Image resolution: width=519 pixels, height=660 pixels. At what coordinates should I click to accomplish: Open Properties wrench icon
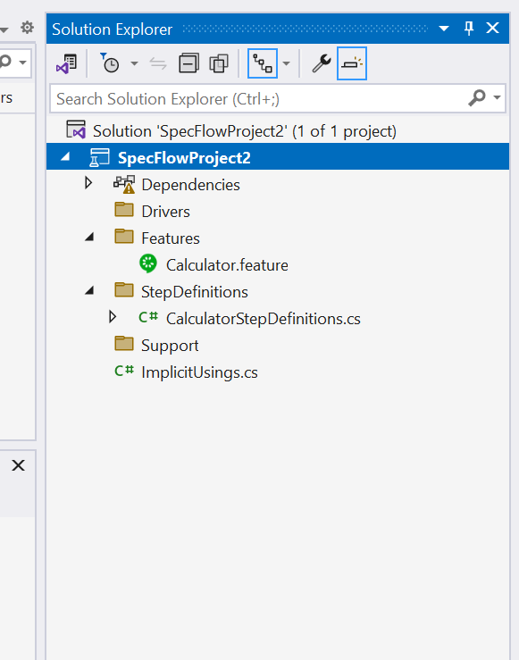(x=322, y=63)
